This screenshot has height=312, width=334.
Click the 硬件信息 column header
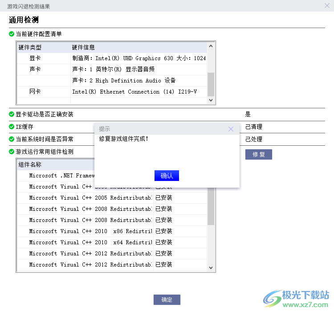point(138,47)
